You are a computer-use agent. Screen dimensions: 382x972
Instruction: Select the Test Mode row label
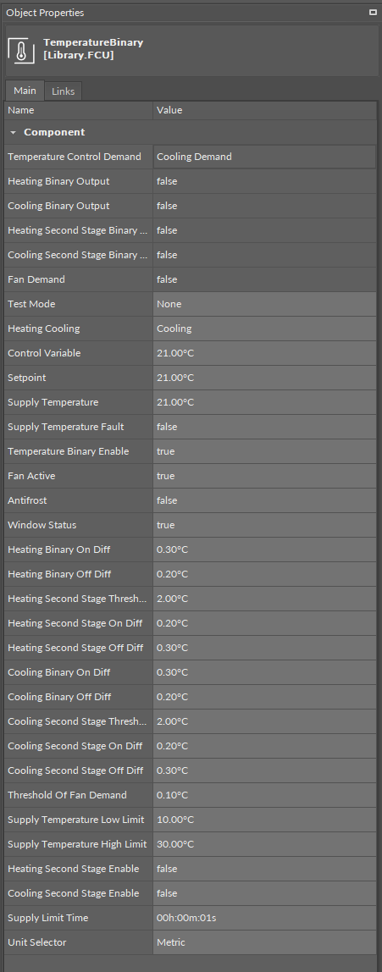click(x=31, y=304)
